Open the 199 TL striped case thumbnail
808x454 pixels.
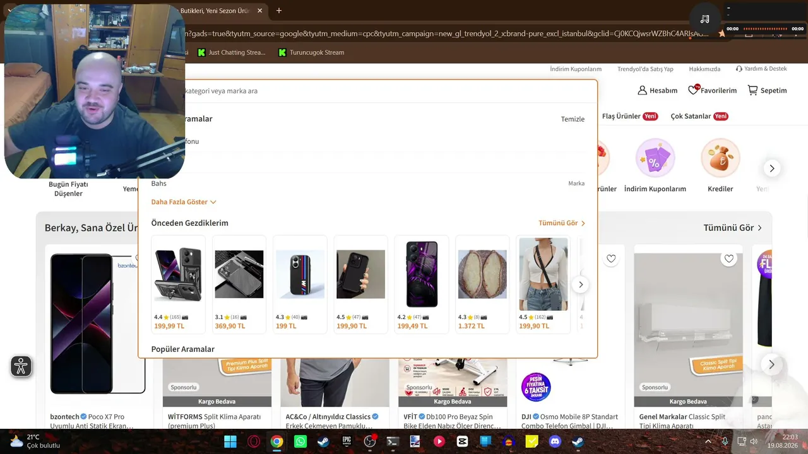(300, 274)
